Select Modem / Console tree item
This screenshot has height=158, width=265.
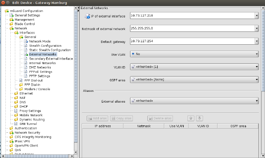click(x=37, y=89)
